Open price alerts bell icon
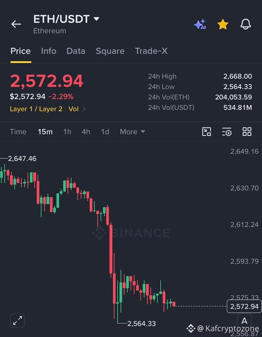 (x=246, y=24)
